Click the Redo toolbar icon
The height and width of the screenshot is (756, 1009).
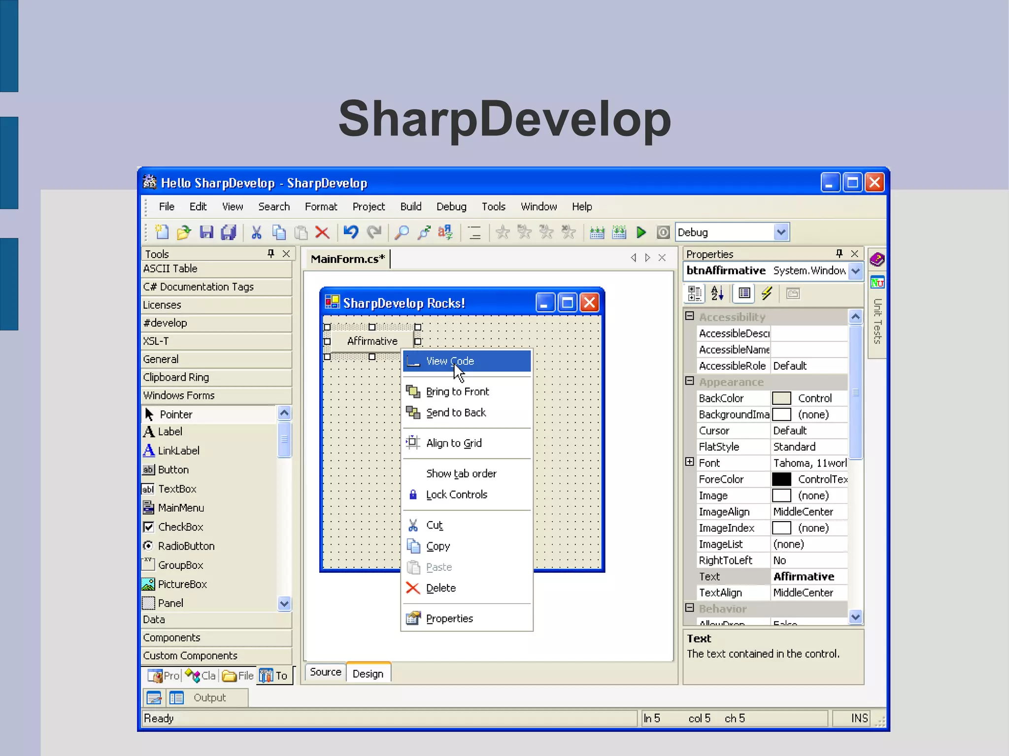pos(374,232)
